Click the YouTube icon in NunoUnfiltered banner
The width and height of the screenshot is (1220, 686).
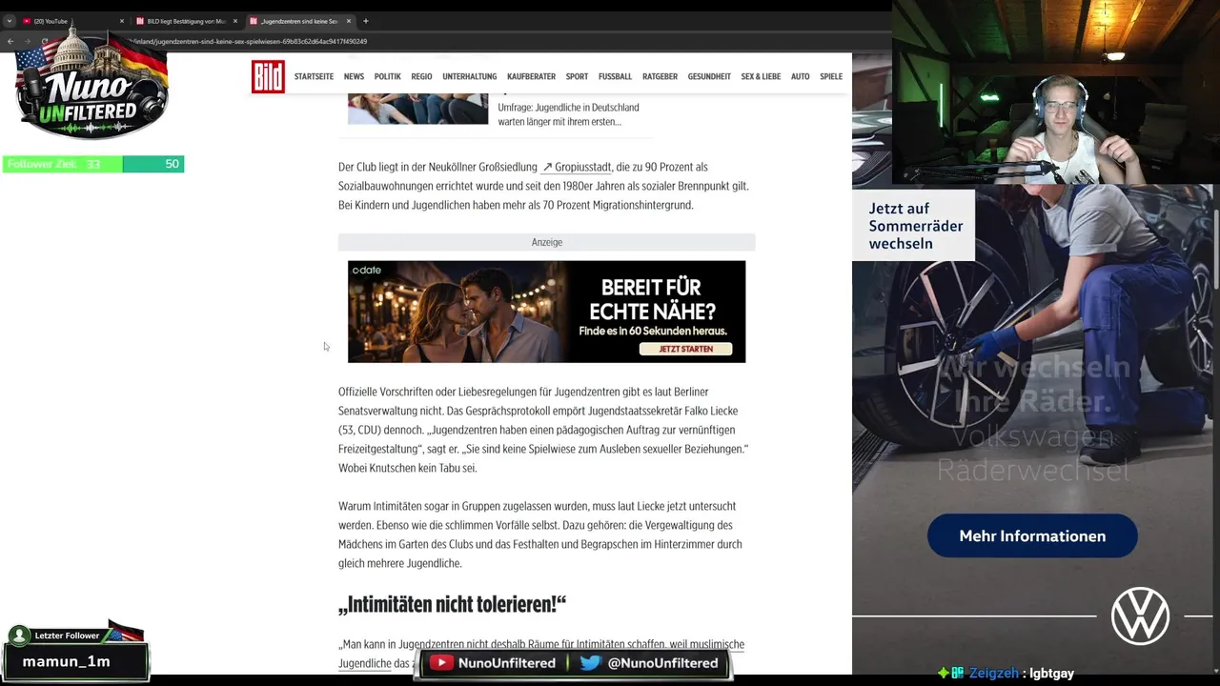(x=440, y=663)
